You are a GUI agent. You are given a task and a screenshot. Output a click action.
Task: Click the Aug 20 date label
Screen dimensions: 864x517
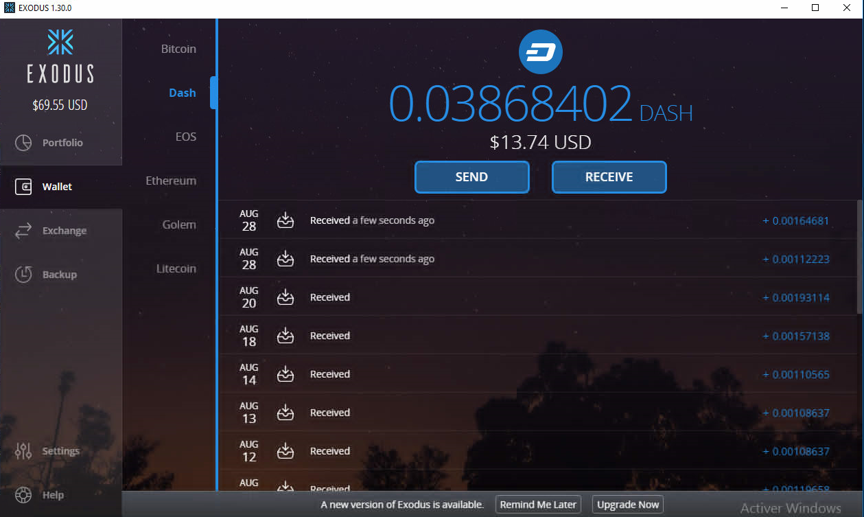pyautogui.click(x=249, y=297)
